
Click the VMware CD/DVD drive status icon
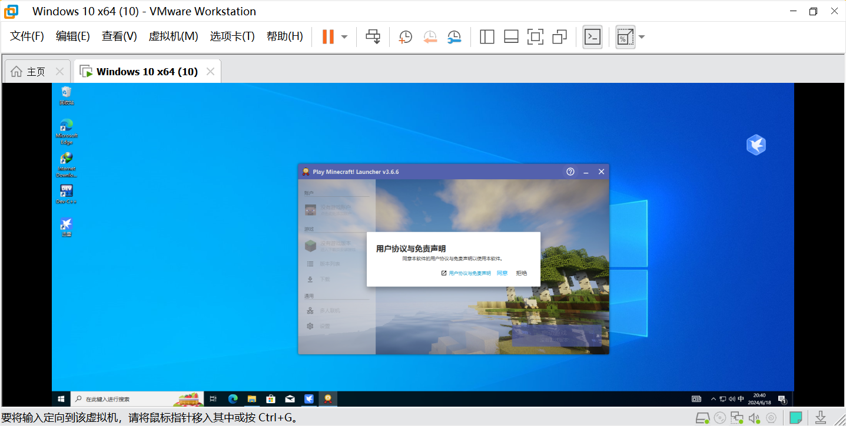[719, 418]
